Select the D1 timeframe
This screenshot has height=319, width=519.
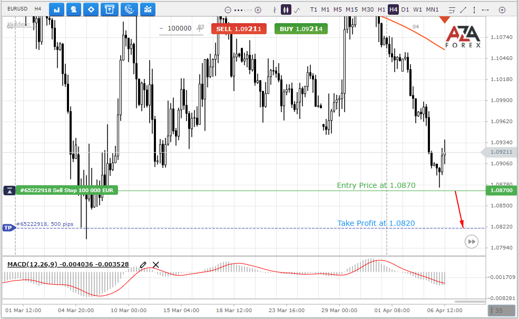pyautogui.click(x=405, y=9)
